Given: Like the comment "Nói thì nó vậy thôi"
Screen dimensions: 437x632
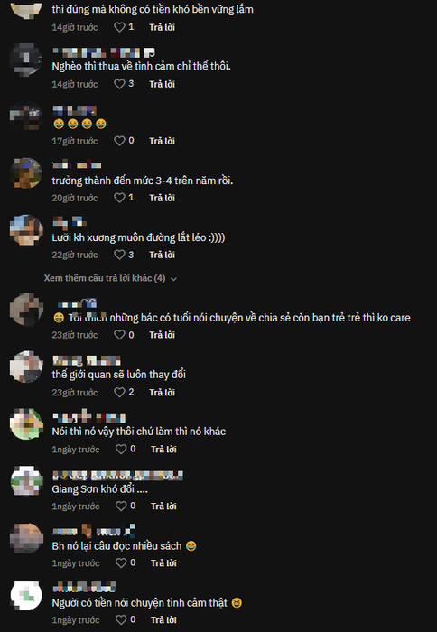Looking at the screenshot, I should (121, 449).
